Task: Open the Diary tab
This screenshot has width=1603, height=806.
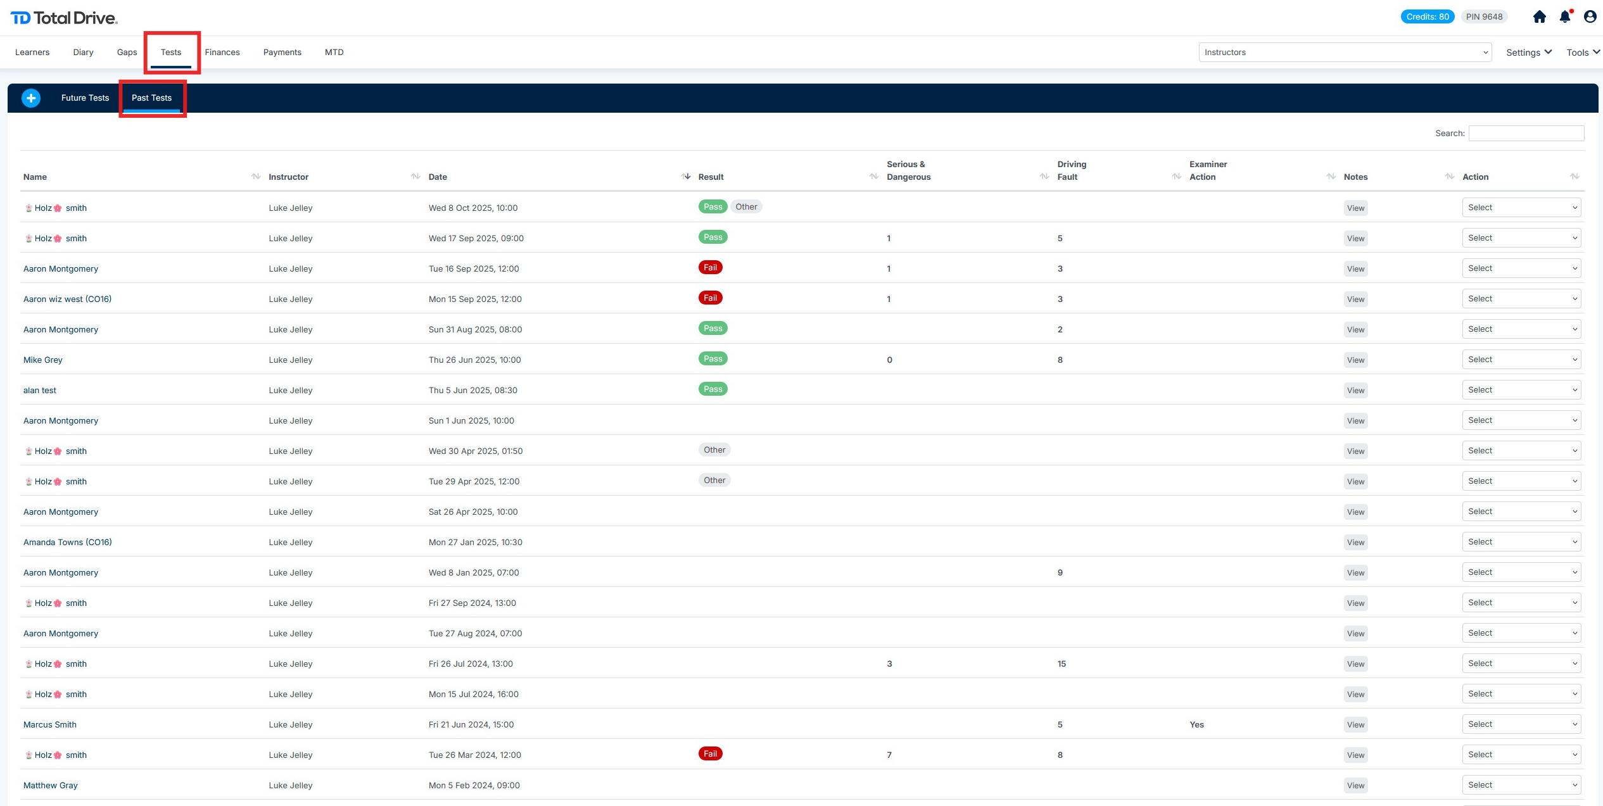Action: click(x=83, y=53)
